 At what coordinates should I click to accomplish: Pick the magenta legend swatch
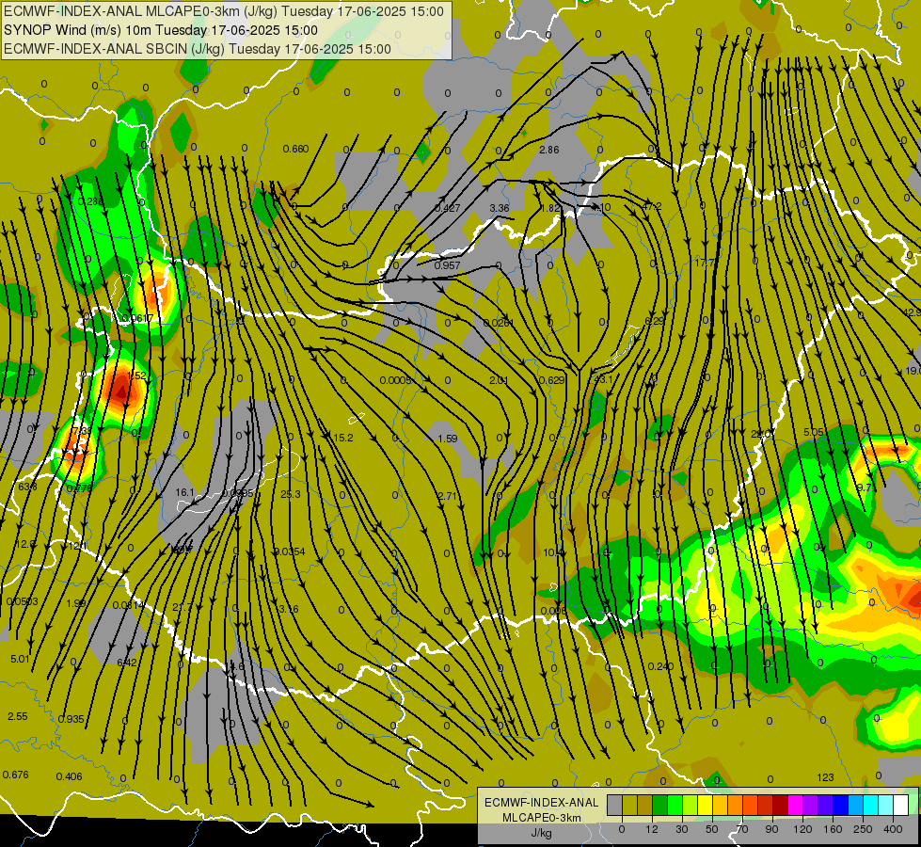(x=796, y=805)
